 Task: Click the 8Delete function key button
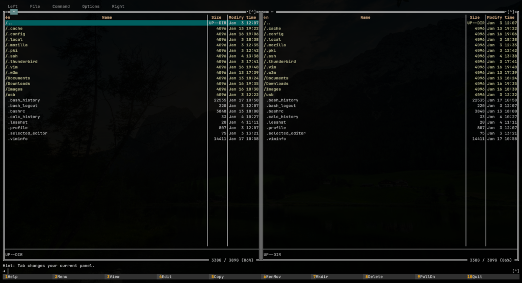click(x=390, y=277)
